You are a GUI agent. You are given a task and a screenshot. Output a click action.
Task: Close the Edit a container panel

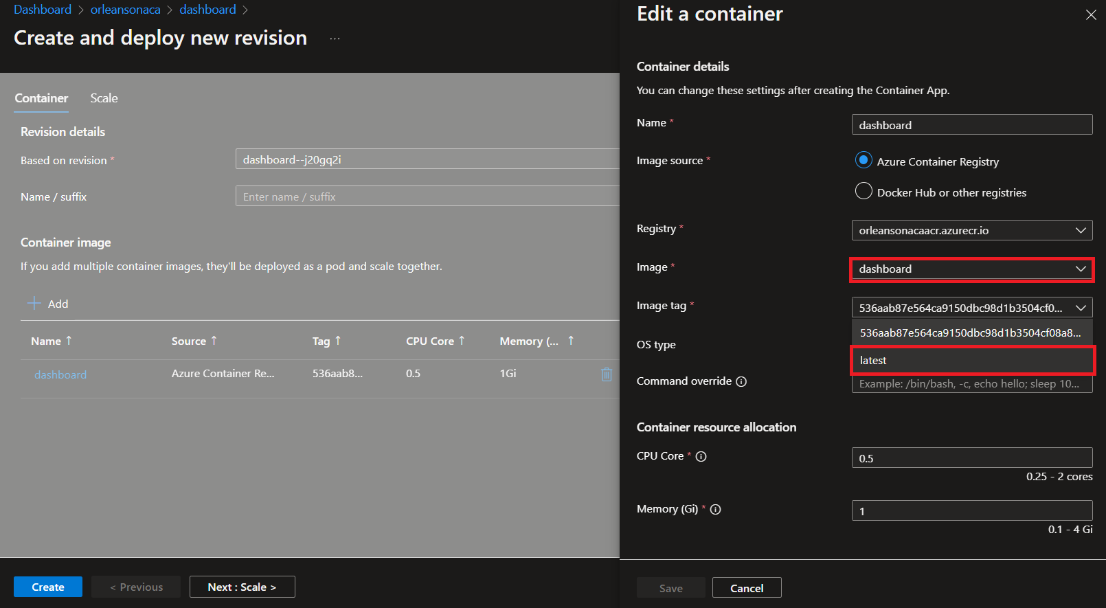[1091, 14]
